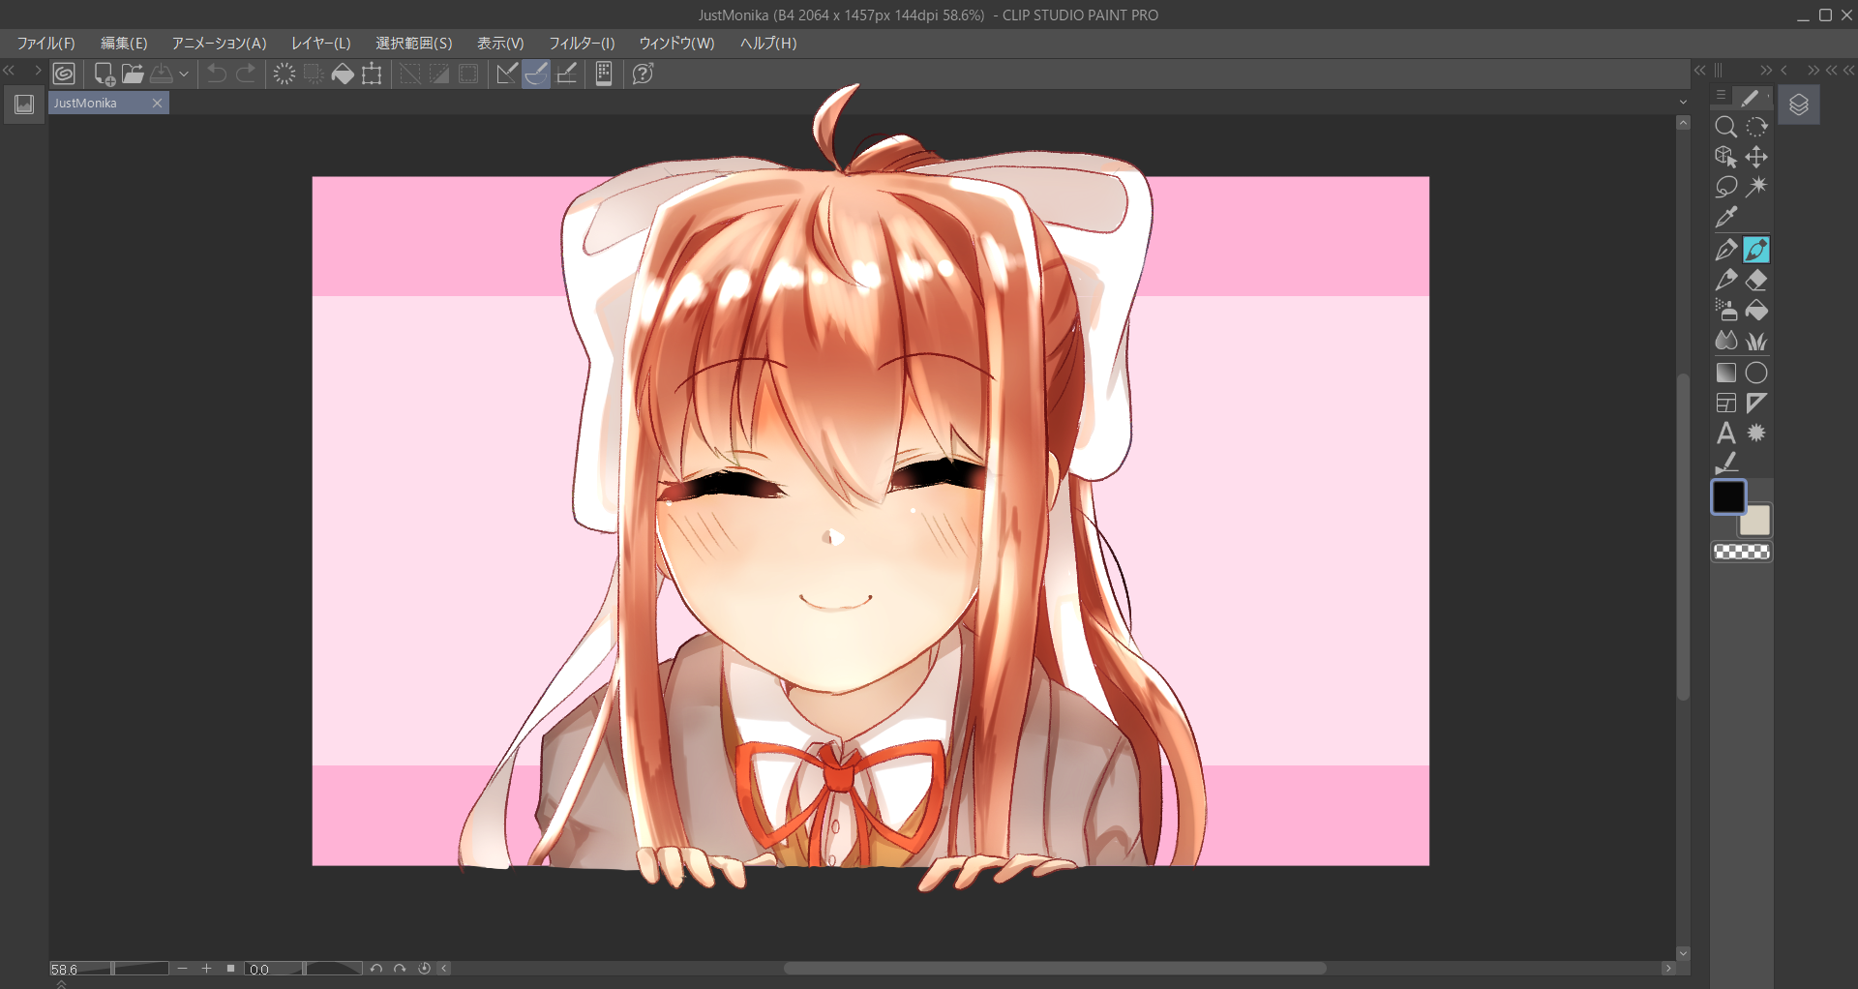
Task: Select the Lasso selection tool
Action: pyautogui.click(x=1725, y=187)
